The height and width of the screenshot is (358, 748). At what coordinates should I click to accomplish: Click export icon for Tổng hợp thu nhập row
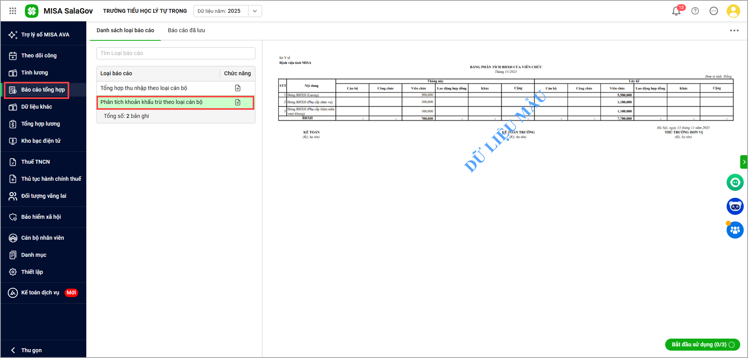(238, 88)
